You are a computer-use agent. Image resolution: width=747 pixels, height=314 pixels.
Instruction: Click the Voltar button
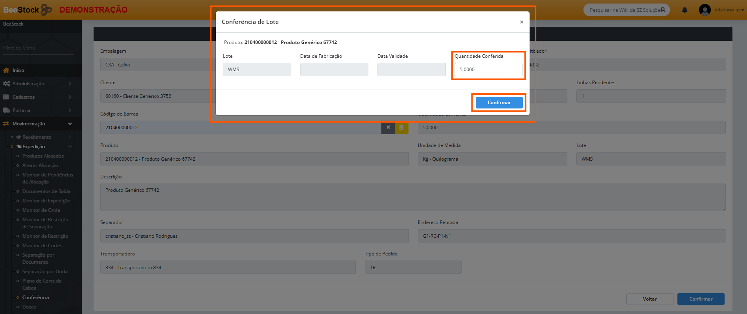[649, 299]
